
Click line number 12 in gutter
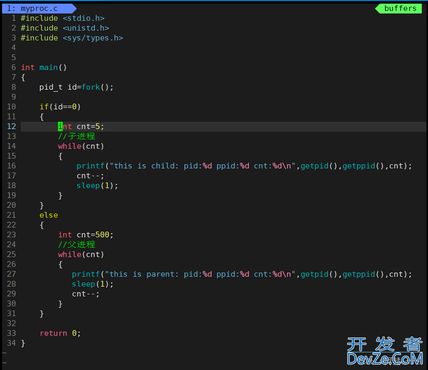[11, 126]
